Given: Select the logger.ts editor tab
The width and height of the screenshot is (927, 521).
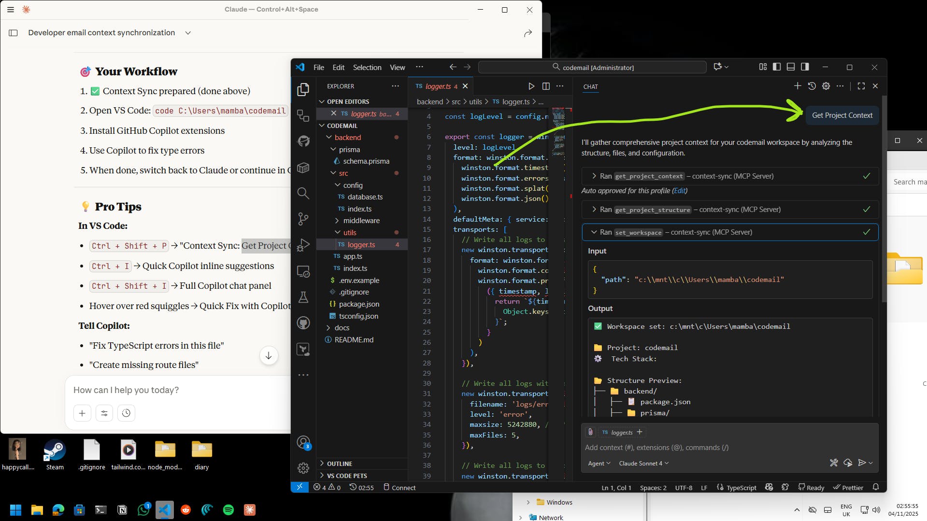Looking at the screenshot, I should coord(437,86).
